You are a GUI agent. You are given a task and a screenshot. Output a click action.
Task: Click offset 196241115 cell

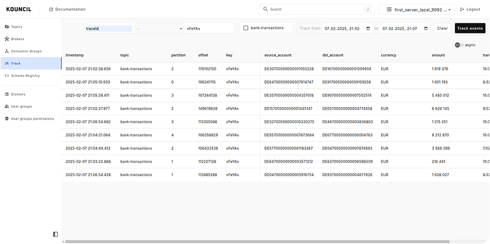click(207, 82)
